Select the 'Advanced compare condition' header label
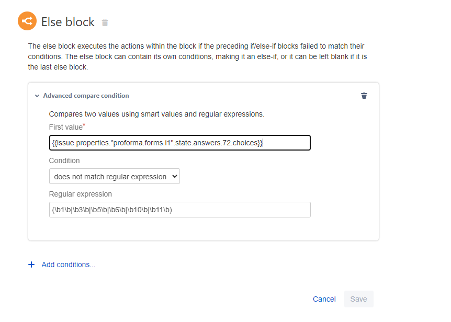Viewport: 451px width, 322px height. coord(86,96)
